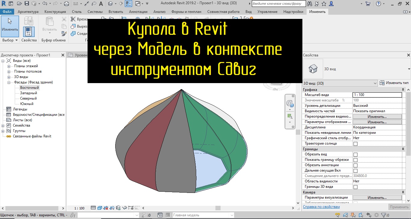Click the Switch Windows icon

(138, 4)
